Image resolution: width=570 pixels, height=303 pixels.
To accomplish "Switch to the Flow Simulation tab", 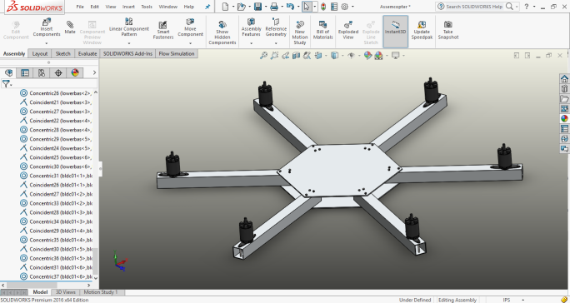I will (177, 53).
